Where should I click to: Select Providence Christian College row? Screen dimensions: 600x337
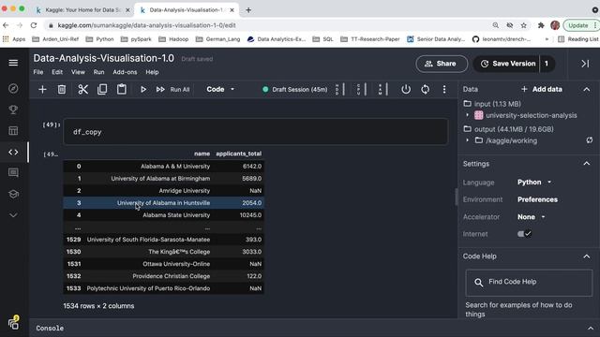(x=164, y=276)
